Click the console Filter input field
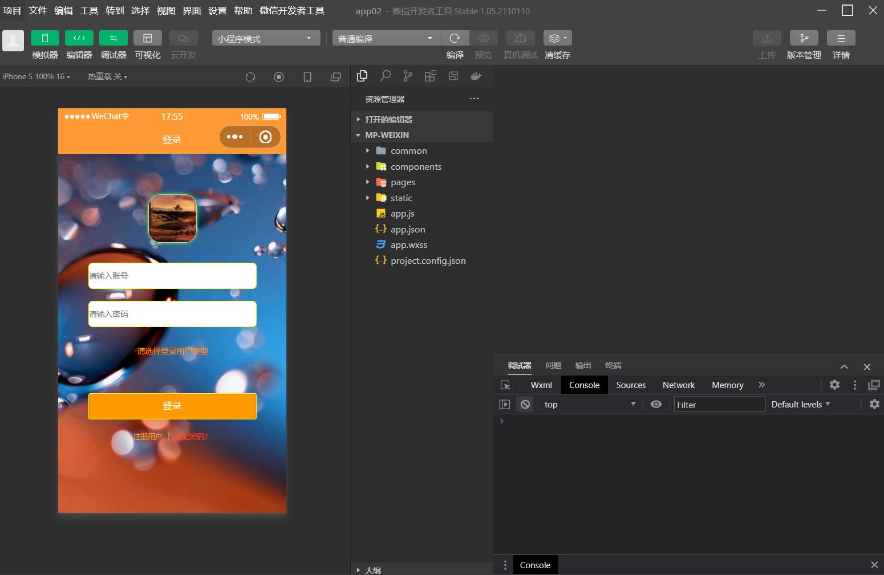 [719, 404]
